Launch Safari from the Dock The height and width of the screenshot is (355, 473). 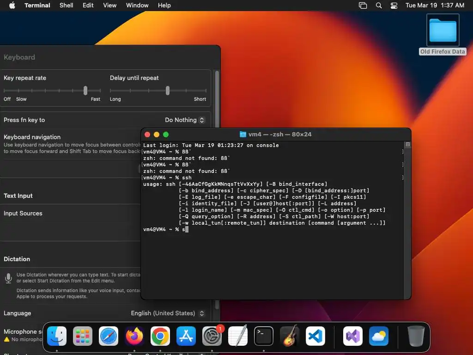click(109, 336)
